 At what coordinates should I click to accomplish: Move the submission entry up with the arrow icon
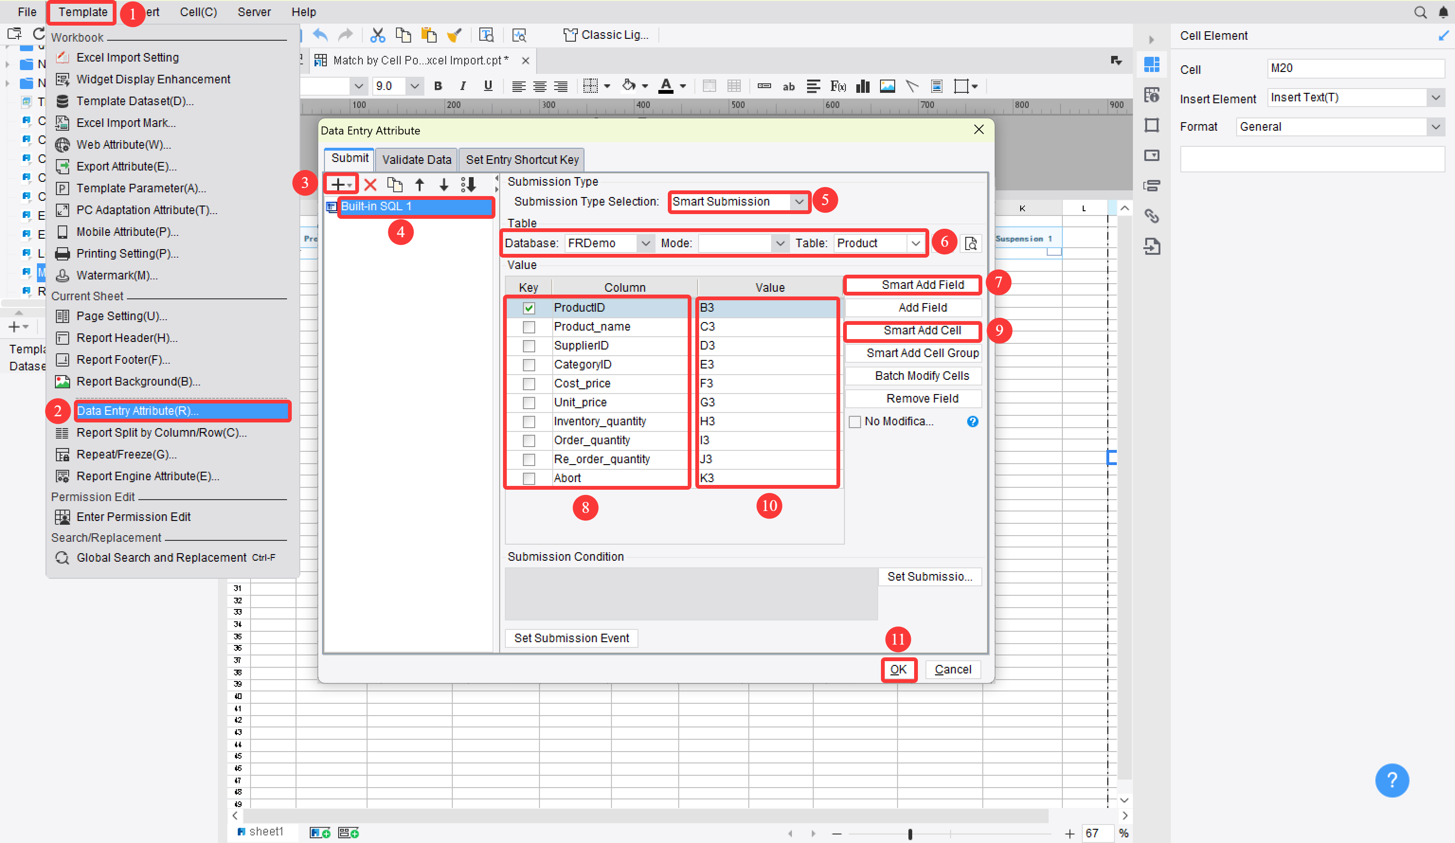[x=420, y=184]
